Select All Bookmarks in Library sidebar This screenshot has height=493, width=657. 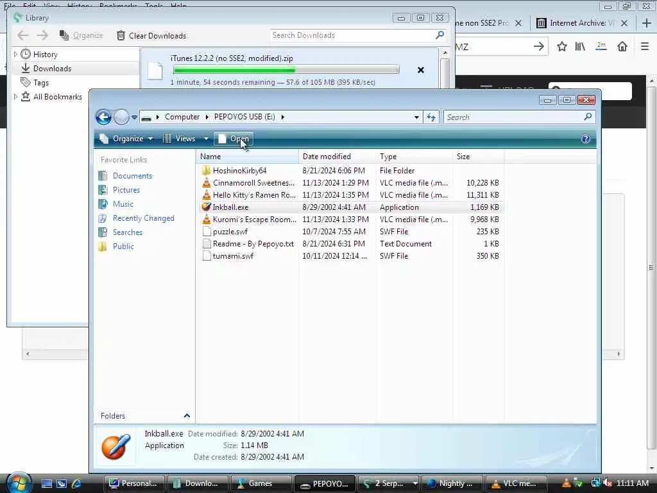(57, 97)
